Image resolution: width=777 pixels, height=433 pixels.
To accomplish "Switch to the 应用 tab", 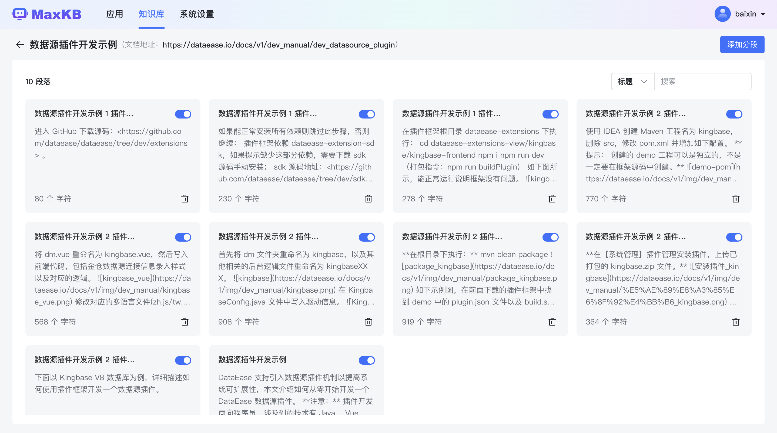I will (115, 14).
